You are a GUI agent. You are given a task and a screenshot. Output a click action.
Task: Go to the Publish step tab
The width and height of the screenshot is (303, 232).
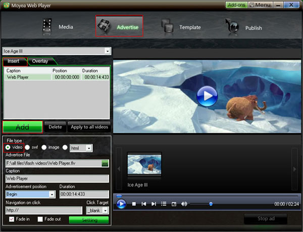(x=244, y=27)
